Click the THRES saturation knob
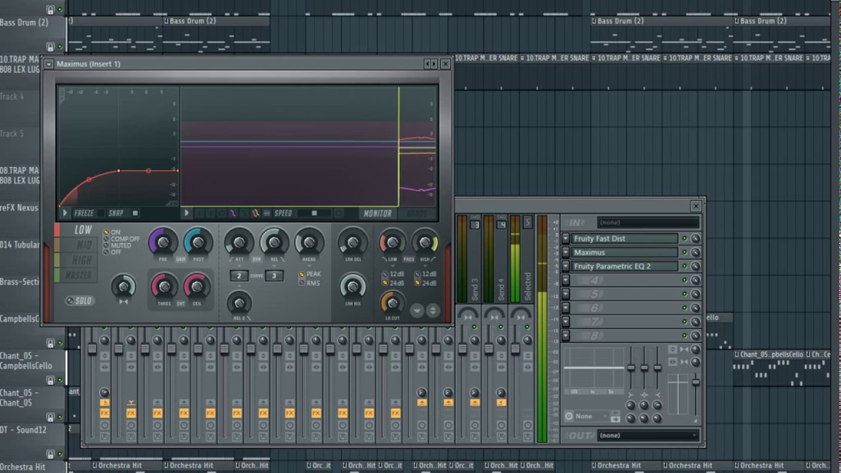This screenshot has width=841, height=473. pyautogui.click(x=164, y=286)
